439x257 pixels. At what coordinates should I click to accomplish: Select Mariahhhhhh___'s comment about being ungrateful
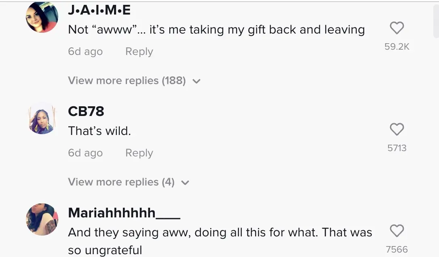click(220, 232)
